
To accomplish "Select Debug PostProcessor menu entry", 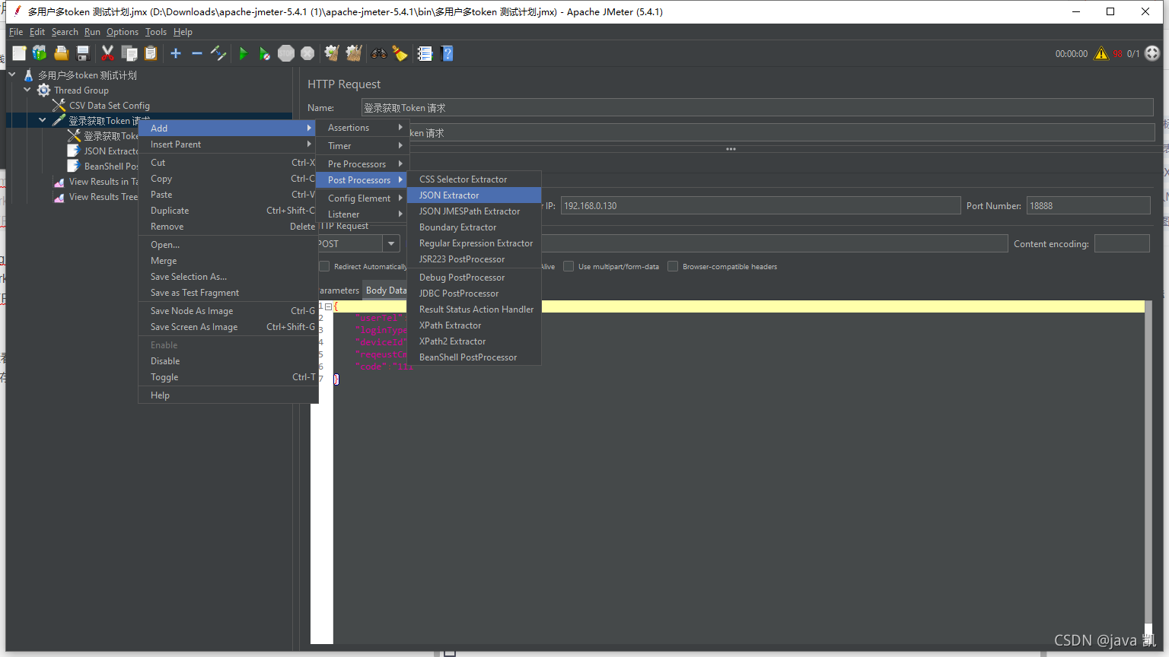I will [x=474, y=278].
